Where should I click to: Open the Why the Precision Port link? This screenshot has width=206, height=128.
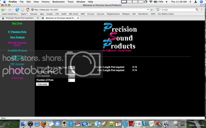tap(17, 44)
